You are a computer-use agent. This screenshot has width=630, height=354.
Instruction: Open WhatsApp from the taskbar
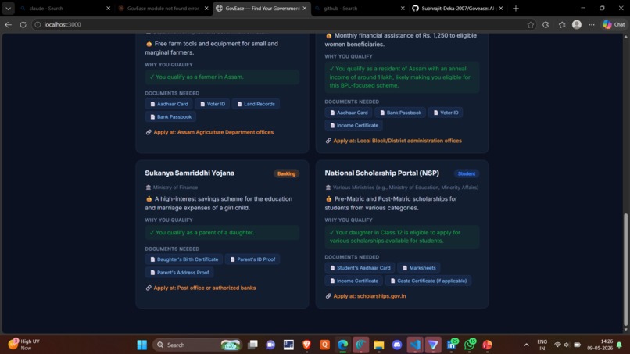pyautogui.click(x=470, y=345)
